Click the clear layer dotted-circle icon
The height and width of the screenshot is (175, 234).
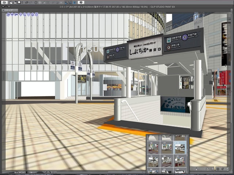click(36, 3)
